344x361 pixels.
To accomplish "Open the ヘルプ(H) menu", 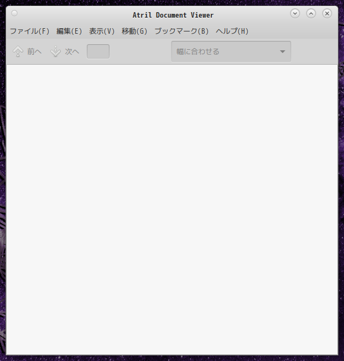I will pos(232,31).
